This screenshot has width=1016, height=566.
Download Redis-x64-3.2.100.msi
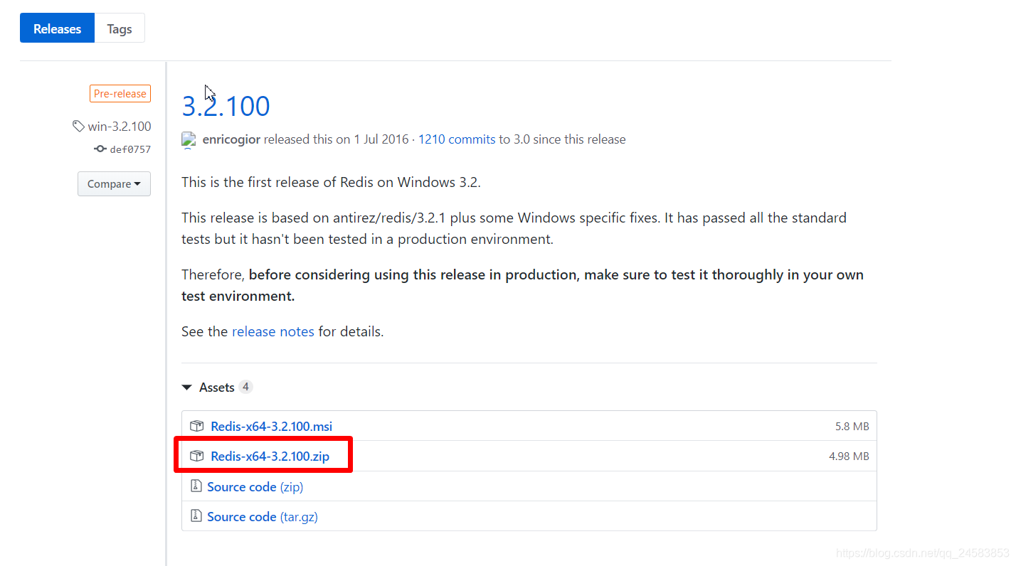tap(272, 427)
